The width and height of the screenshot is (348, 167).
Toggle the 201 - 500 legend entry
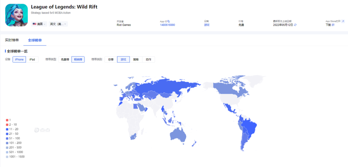tap(14, 147)
